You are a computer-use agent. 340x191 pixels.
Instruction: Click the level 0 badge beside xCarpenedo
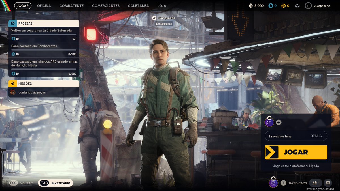pyautogui.click(x=308, y=6)
